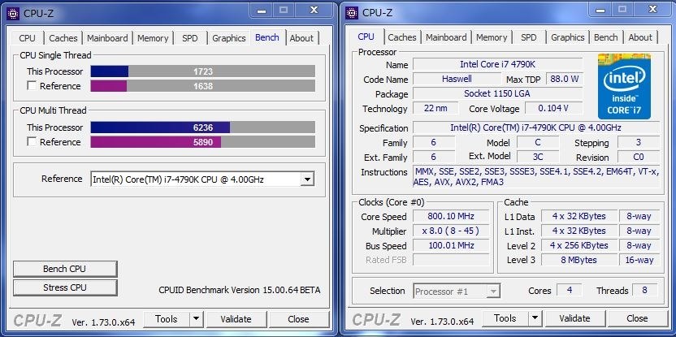Click the Multi Thread This Processor bar showing 6236

tap(202, 127)
